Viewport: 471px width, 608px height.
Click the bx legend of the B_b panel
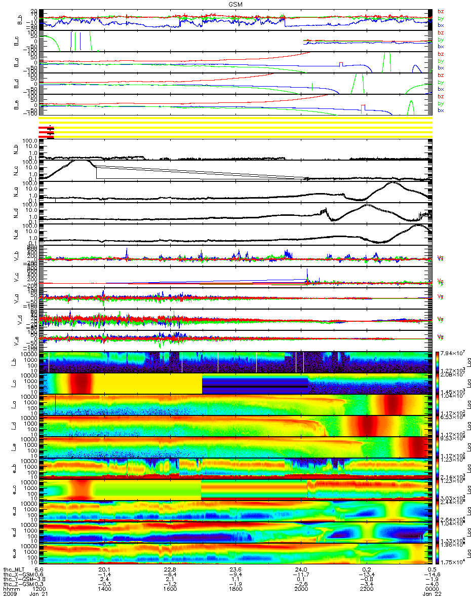point(440,25)
